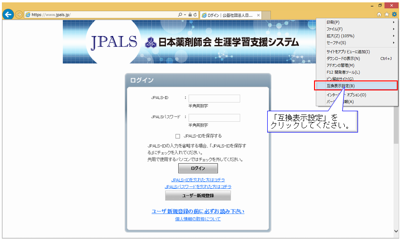402x239 pixels.
Task: Click the page vertical scrollbar thumb
Action: pyautogui.click(x=396, y=125)
